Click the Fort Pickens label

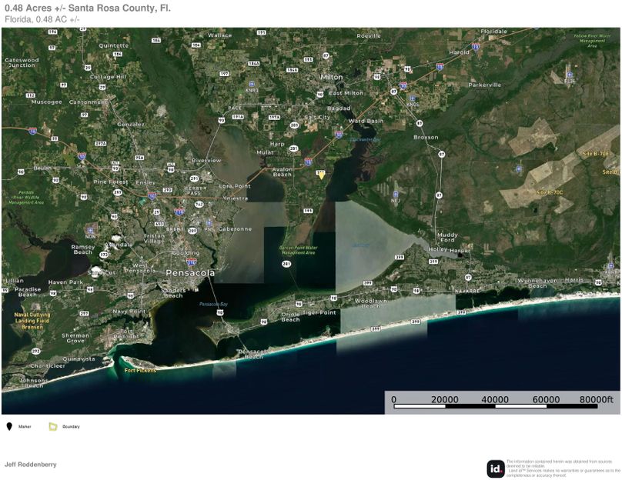pyautogui.click(x=140, y=370)
